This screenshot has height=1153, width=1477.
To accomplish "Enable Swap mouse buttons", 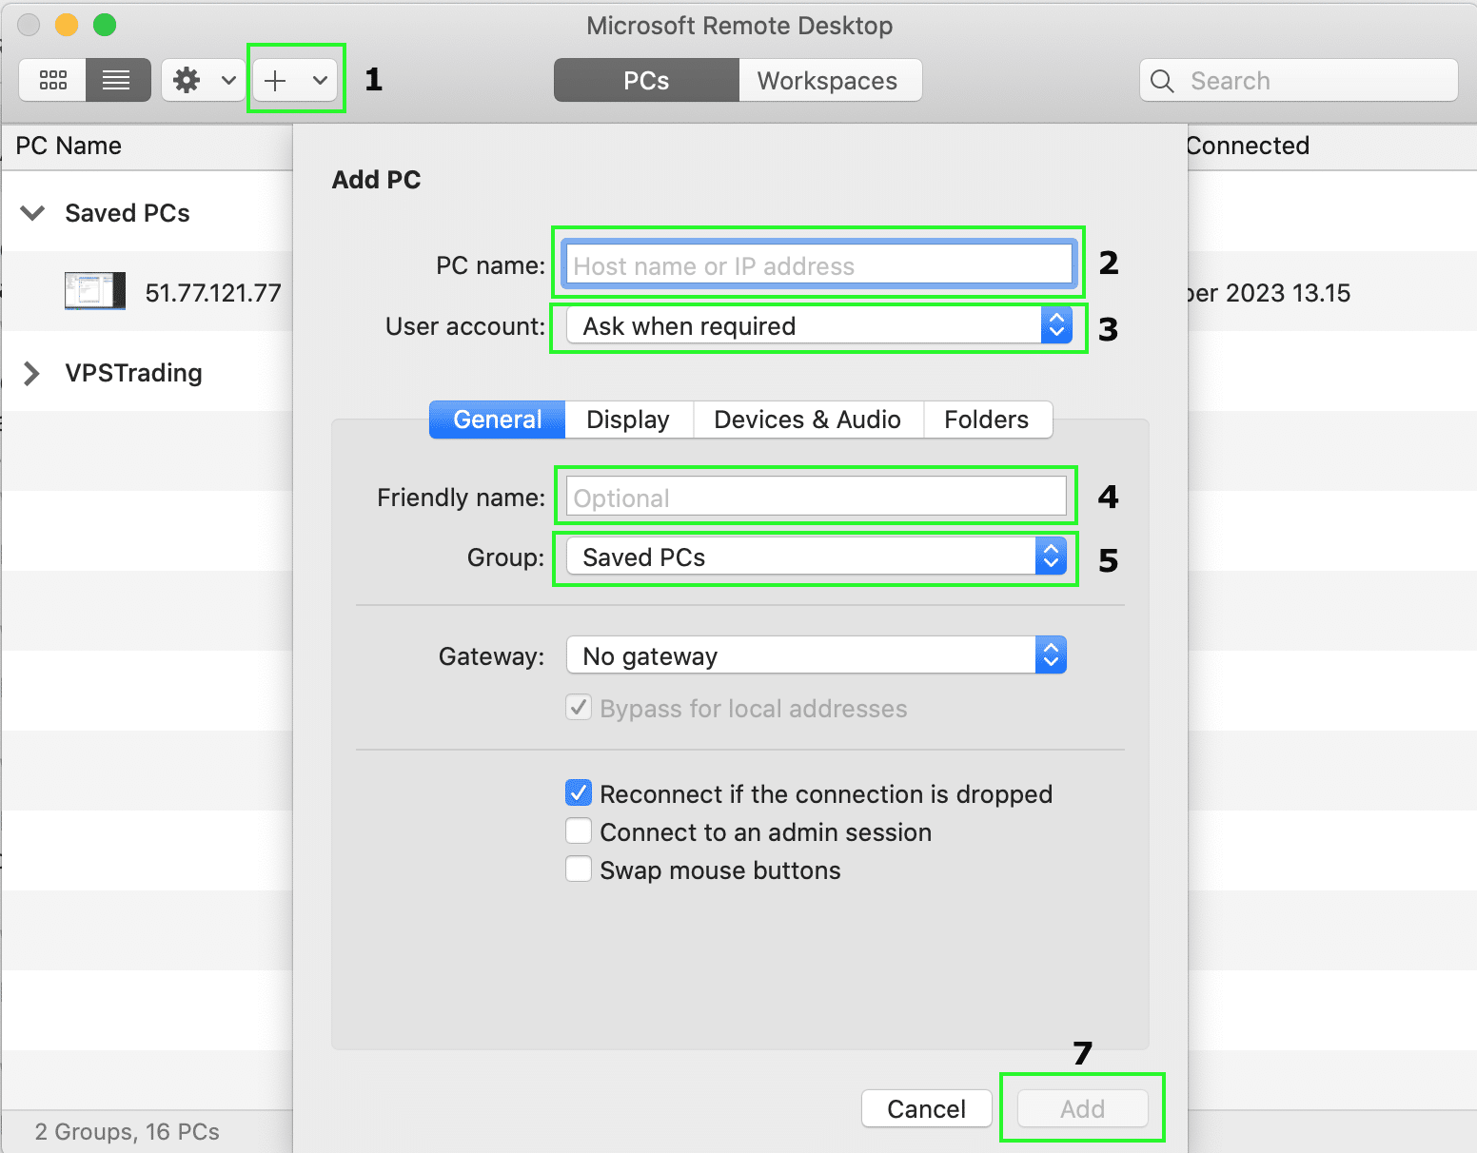I will [579, 870].
